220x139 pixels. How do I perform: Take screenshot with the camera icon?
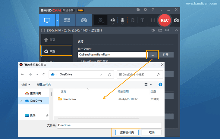(x=176, y=20)
